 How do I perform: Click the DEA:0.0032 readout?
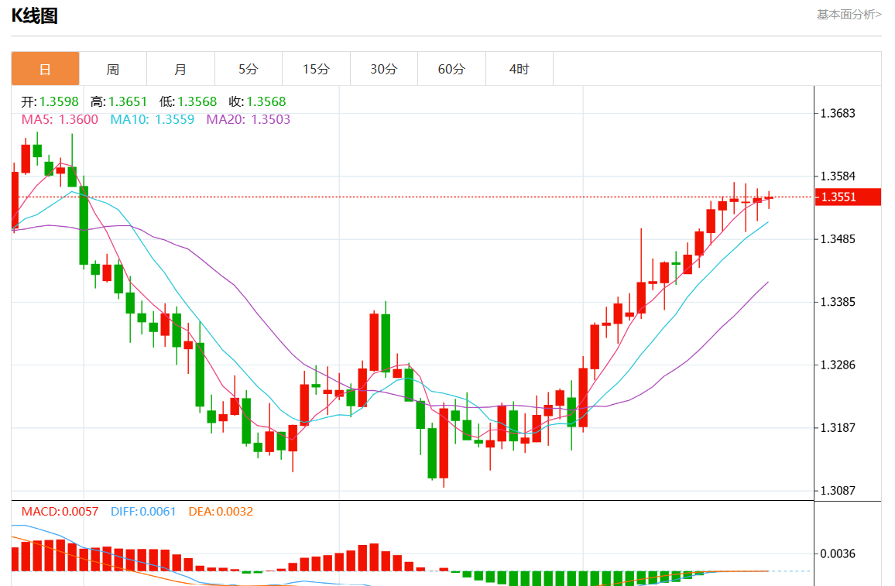click(221, 511)
